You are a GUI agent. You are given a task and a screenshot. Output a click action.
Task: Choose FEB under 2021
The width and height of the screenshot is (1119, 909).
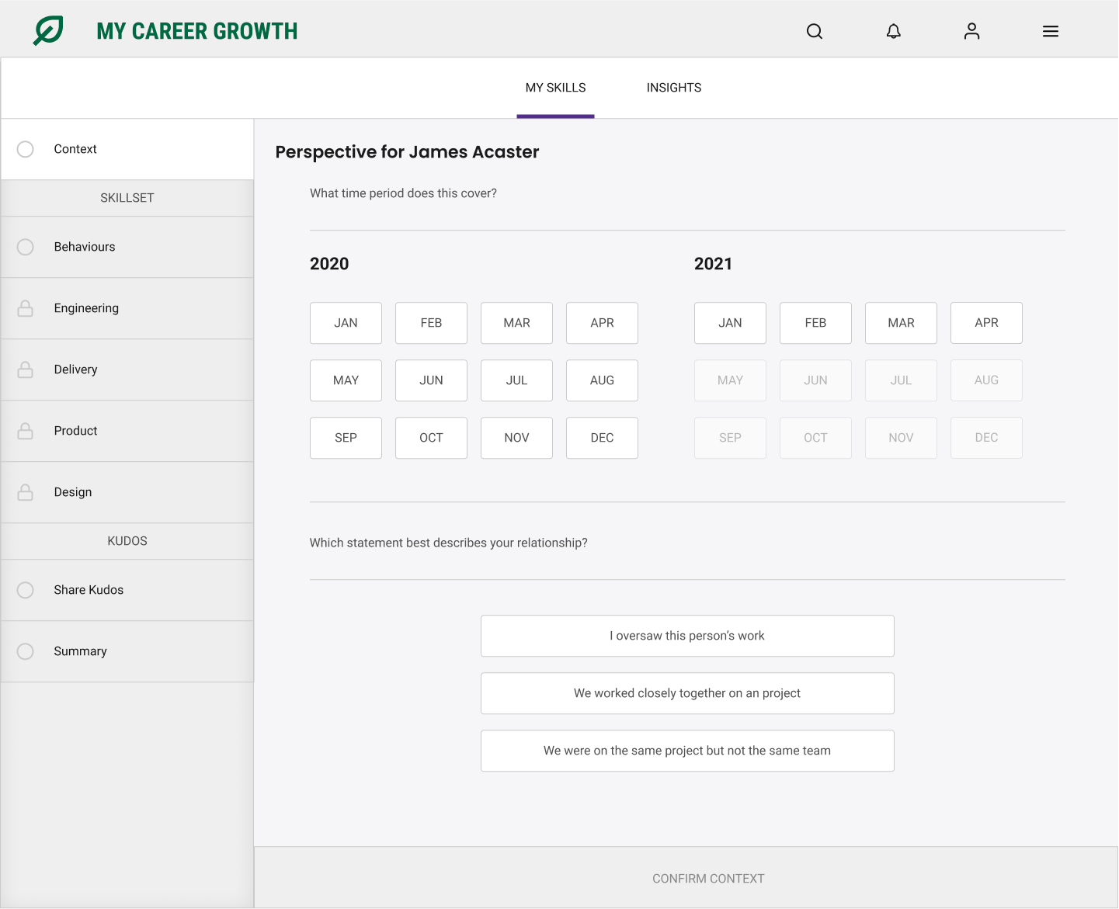(x=815, y=323)
